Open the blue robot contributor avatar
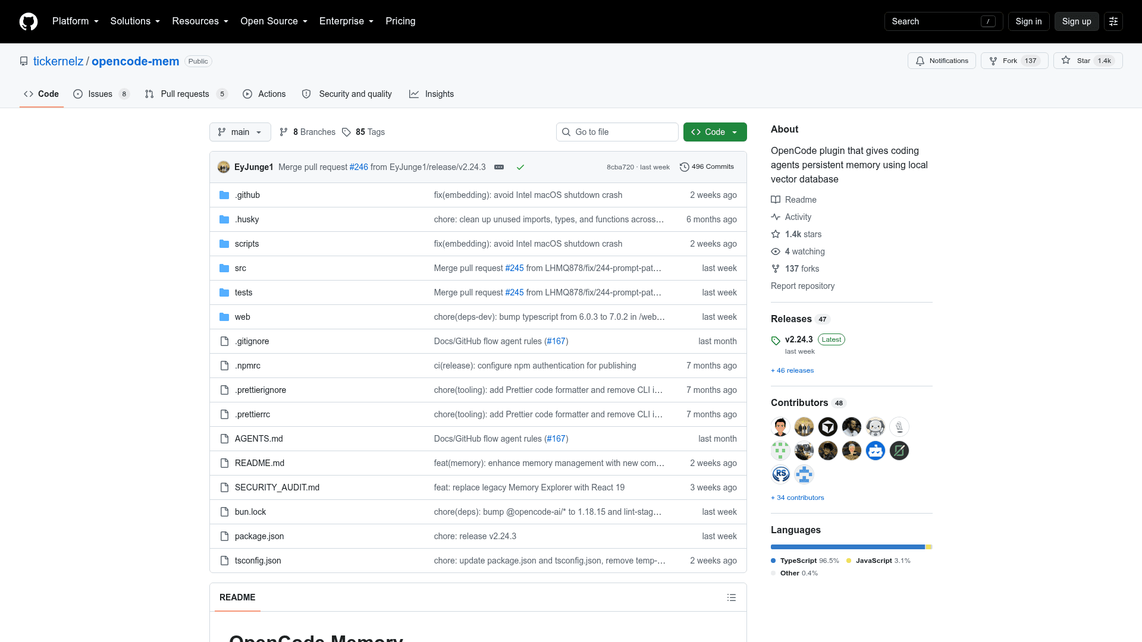The width and height of the screenshot is (1142, 642). click(x=876, y=451)
